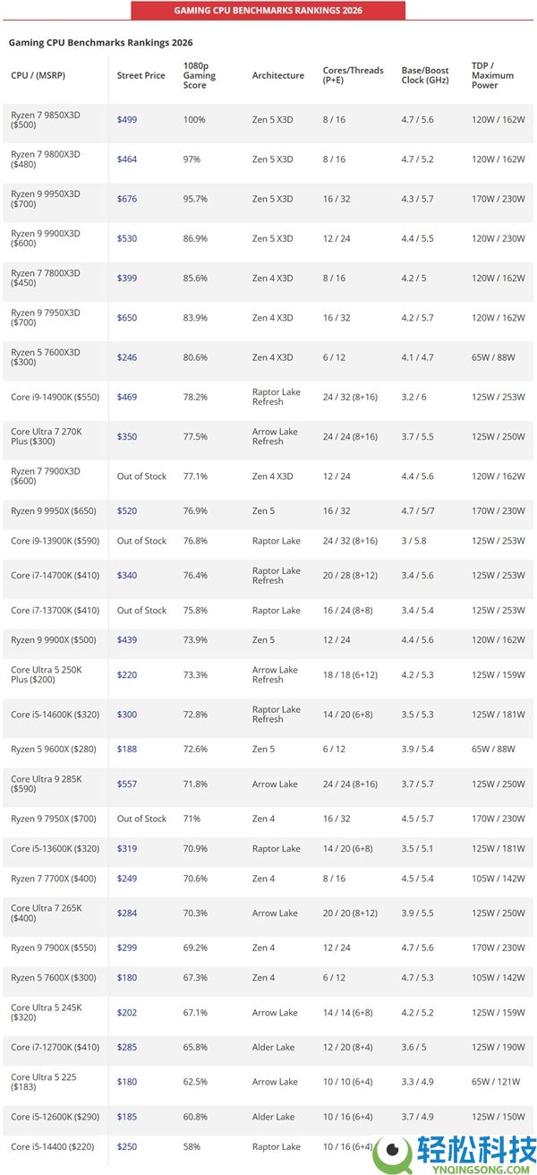Open the $246 price of Ryzen 5 7600X3D
Image resolution: width=537 pixels, height=1175 pixels.
127,357
